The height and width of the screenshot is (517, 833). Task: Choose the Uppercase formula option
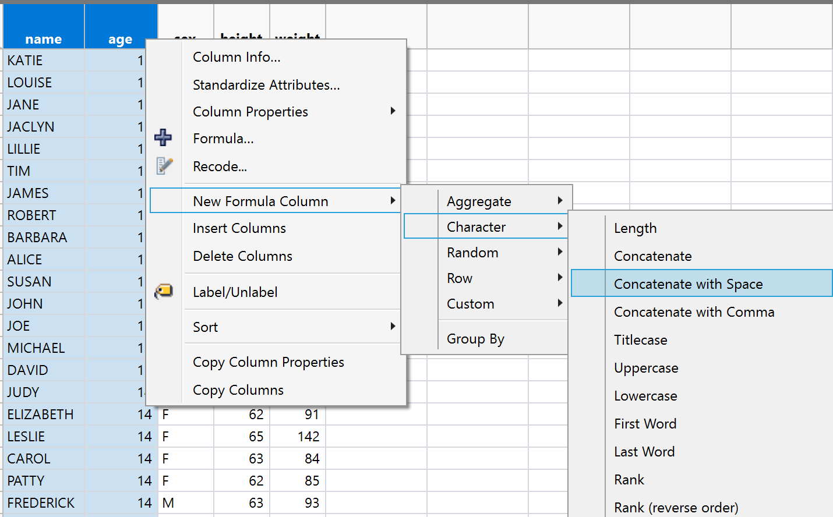click(645, 368)
